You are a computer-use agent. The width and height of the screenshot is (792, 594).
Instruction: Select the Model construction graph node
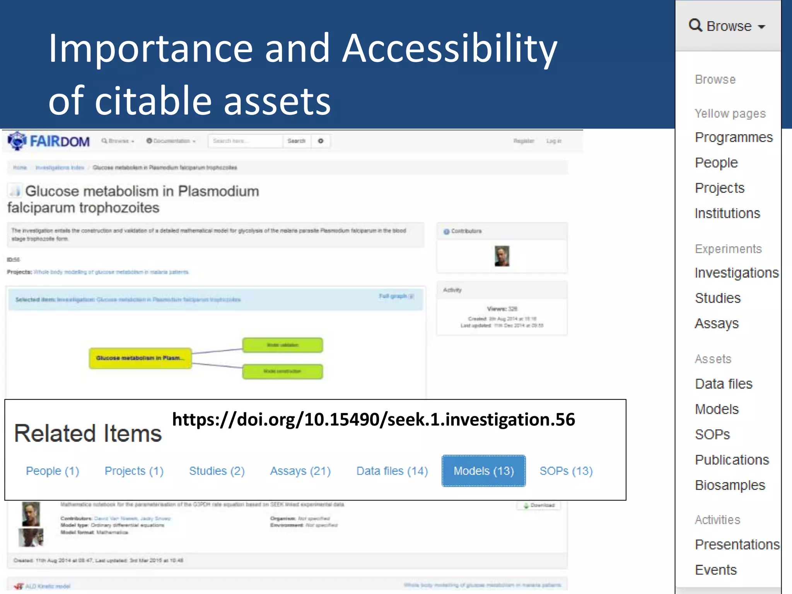[x=282, y=371]
